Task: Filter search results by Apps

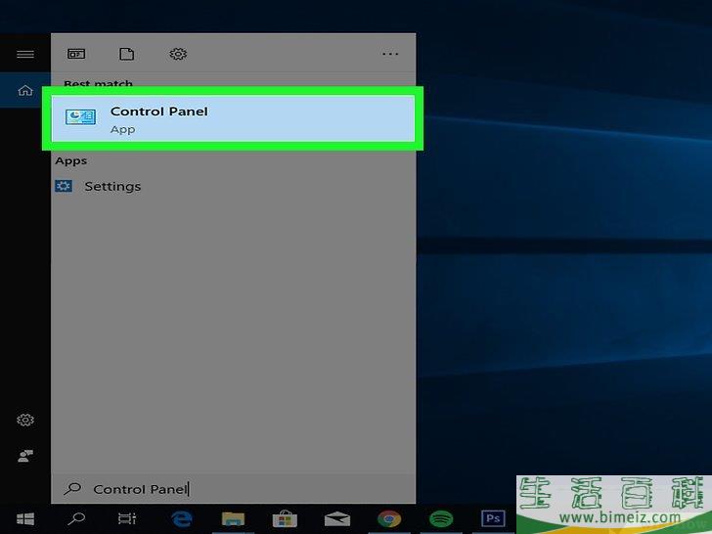Action: pos(75,55)
